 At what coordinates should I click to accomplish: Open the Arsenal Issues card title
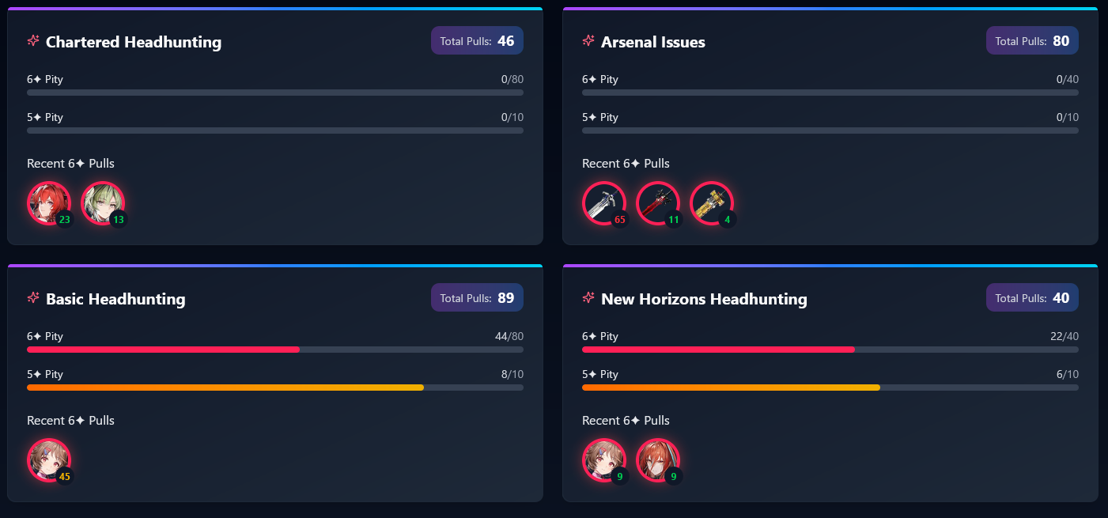coord(653,42)
